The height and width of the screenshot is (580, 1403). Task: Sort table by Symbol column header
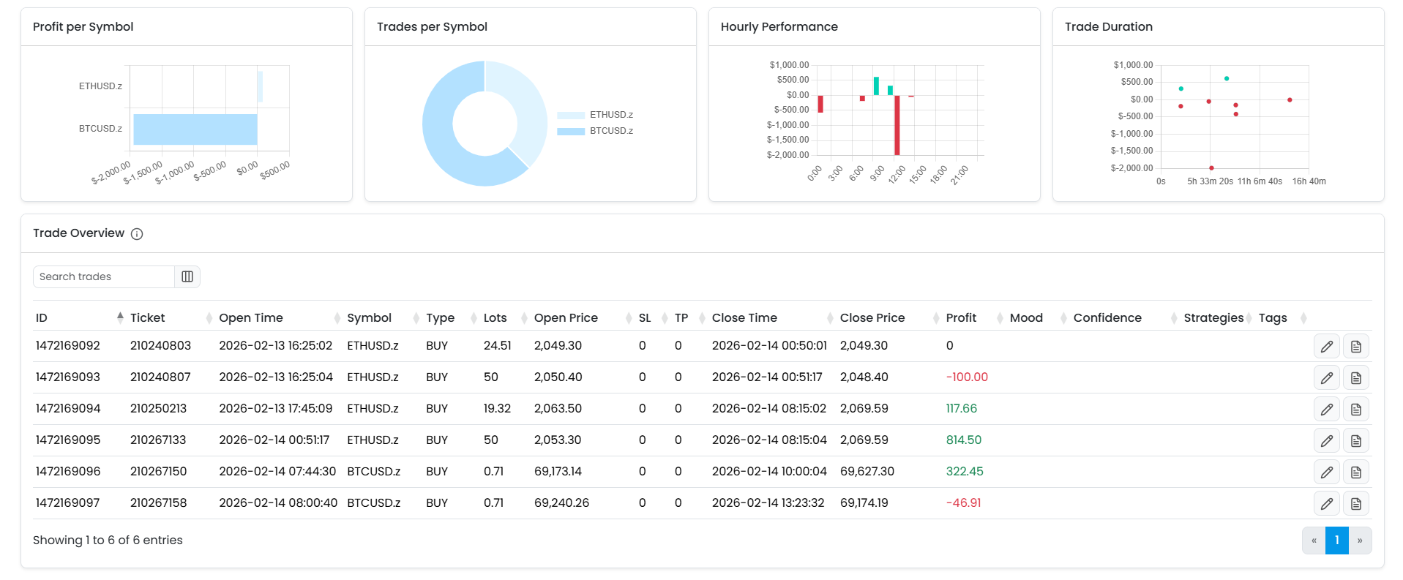point(369,318)
